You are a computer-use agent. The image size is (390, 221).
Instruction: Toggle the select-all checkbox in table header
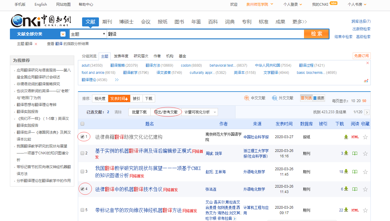tap(82, 124)
